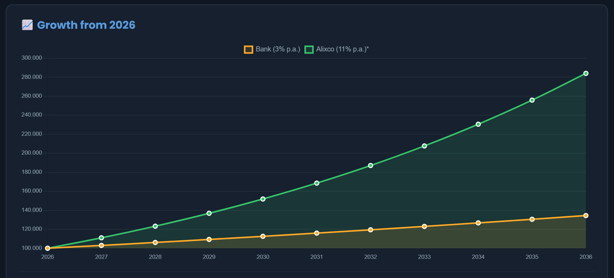Image resolution: width=614 pixels, height=278 pixels.
Task: Toggle the Alixco (11% p.a.)* legend swatch
Action: click(309, 49)
